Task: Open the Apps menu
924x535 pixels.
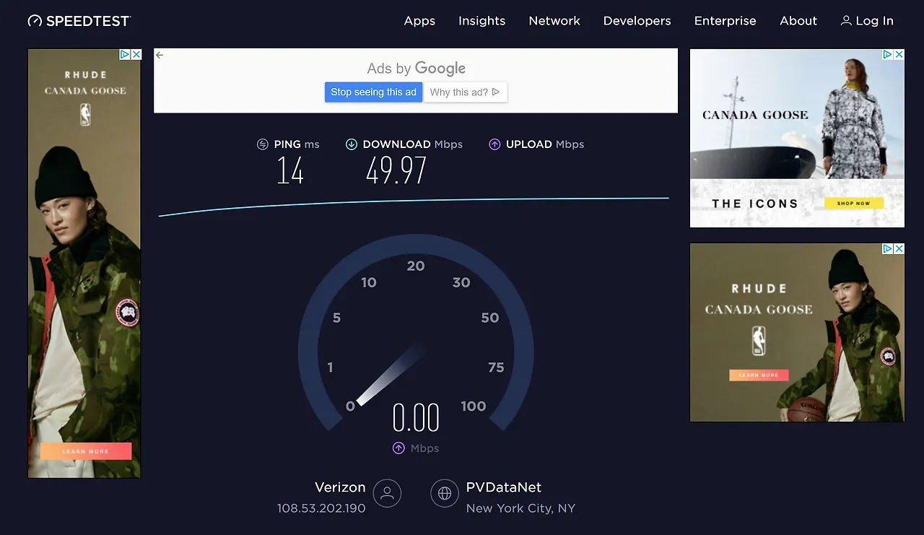Action: (x=419, y=21)
